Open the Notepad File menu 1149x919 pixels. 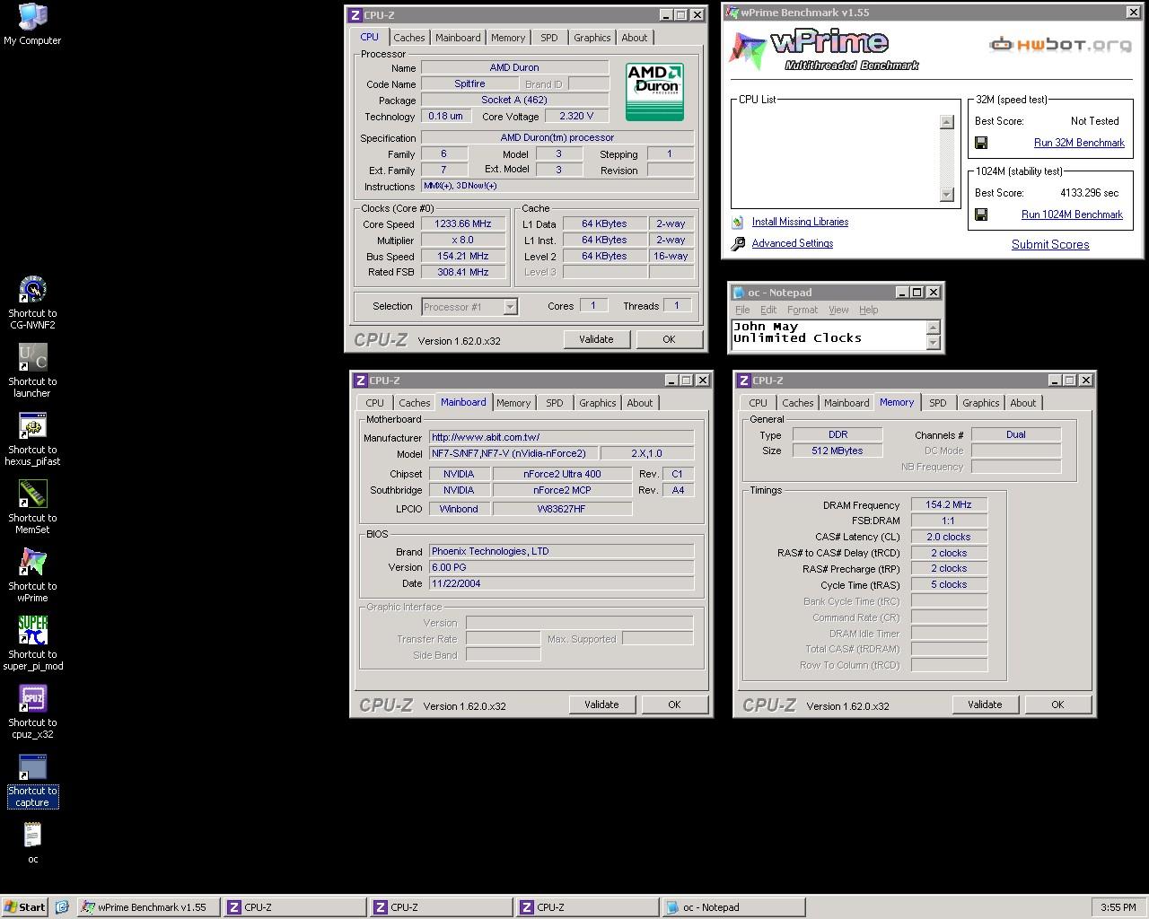pos(742,310)
